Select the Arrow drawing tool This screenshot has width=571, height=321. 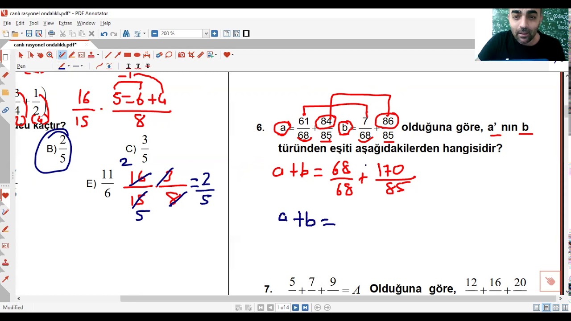coord(118,55)
